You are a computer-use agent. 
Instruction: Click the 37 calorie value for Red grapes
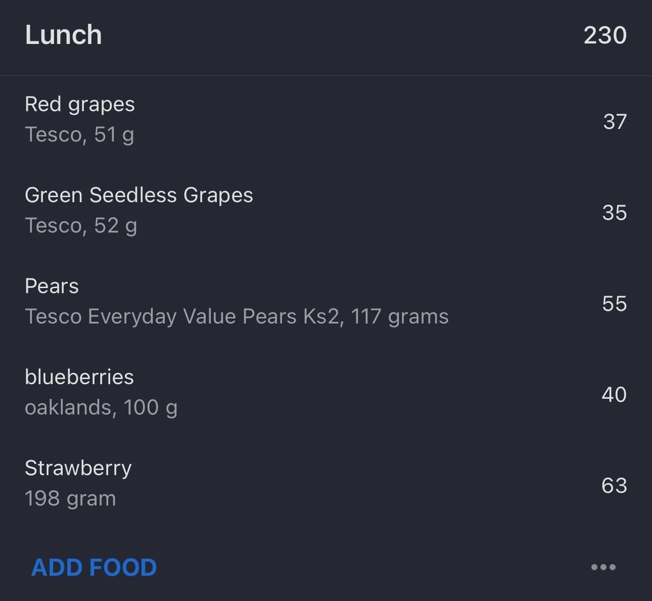[615, 122]
